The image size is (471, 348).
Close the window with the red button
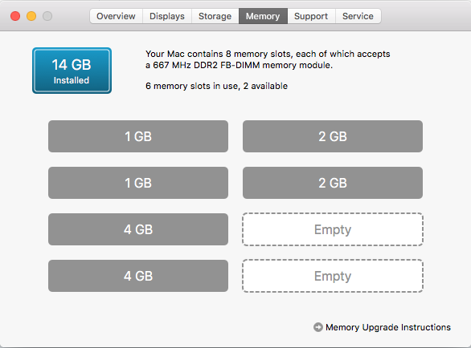(x=15, y=16)
